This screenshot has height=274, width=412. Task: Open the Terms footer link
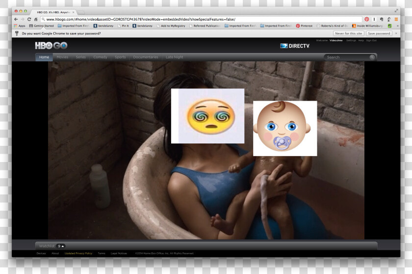point(102,253)
